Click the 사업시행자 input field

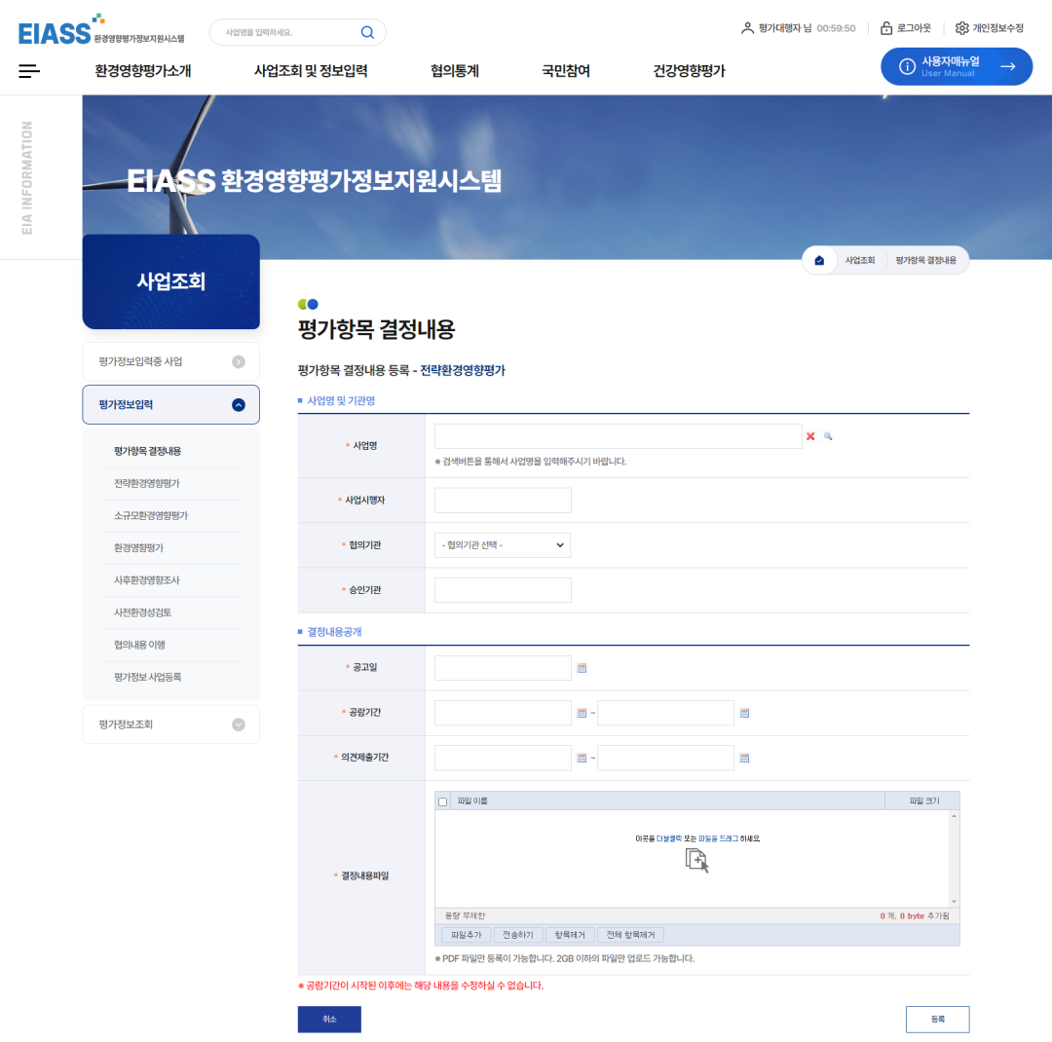503,501
